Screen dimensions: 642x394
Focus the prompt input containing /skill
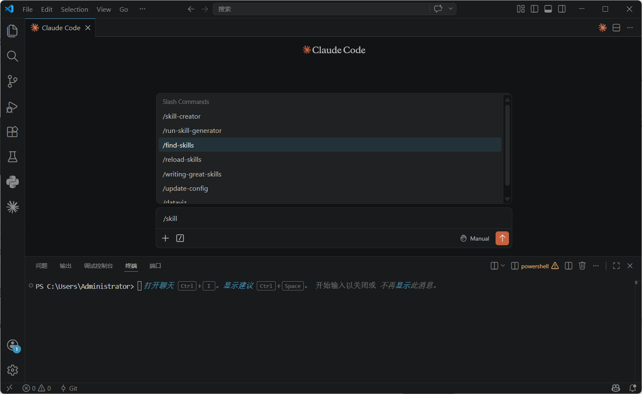click(334, 218)
